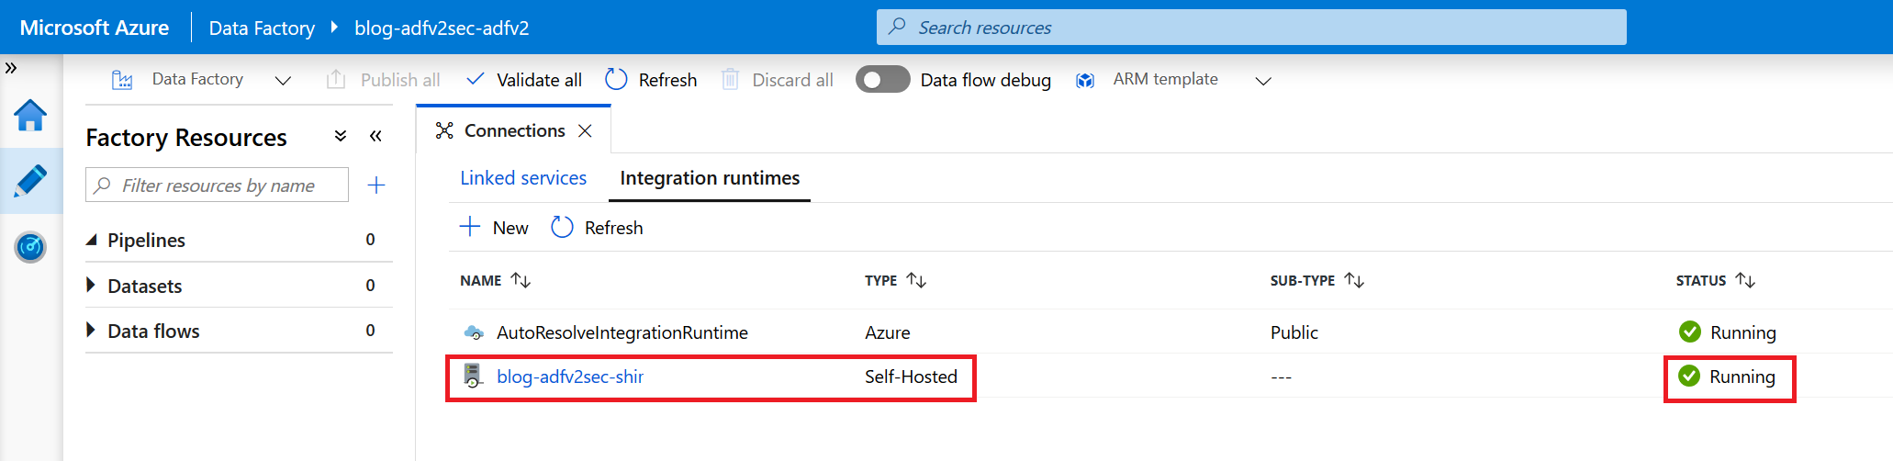Screen dimensions: 1893x461
Task: Close the Connections tab
Action: pyautogui.click(x=585, y=131)
